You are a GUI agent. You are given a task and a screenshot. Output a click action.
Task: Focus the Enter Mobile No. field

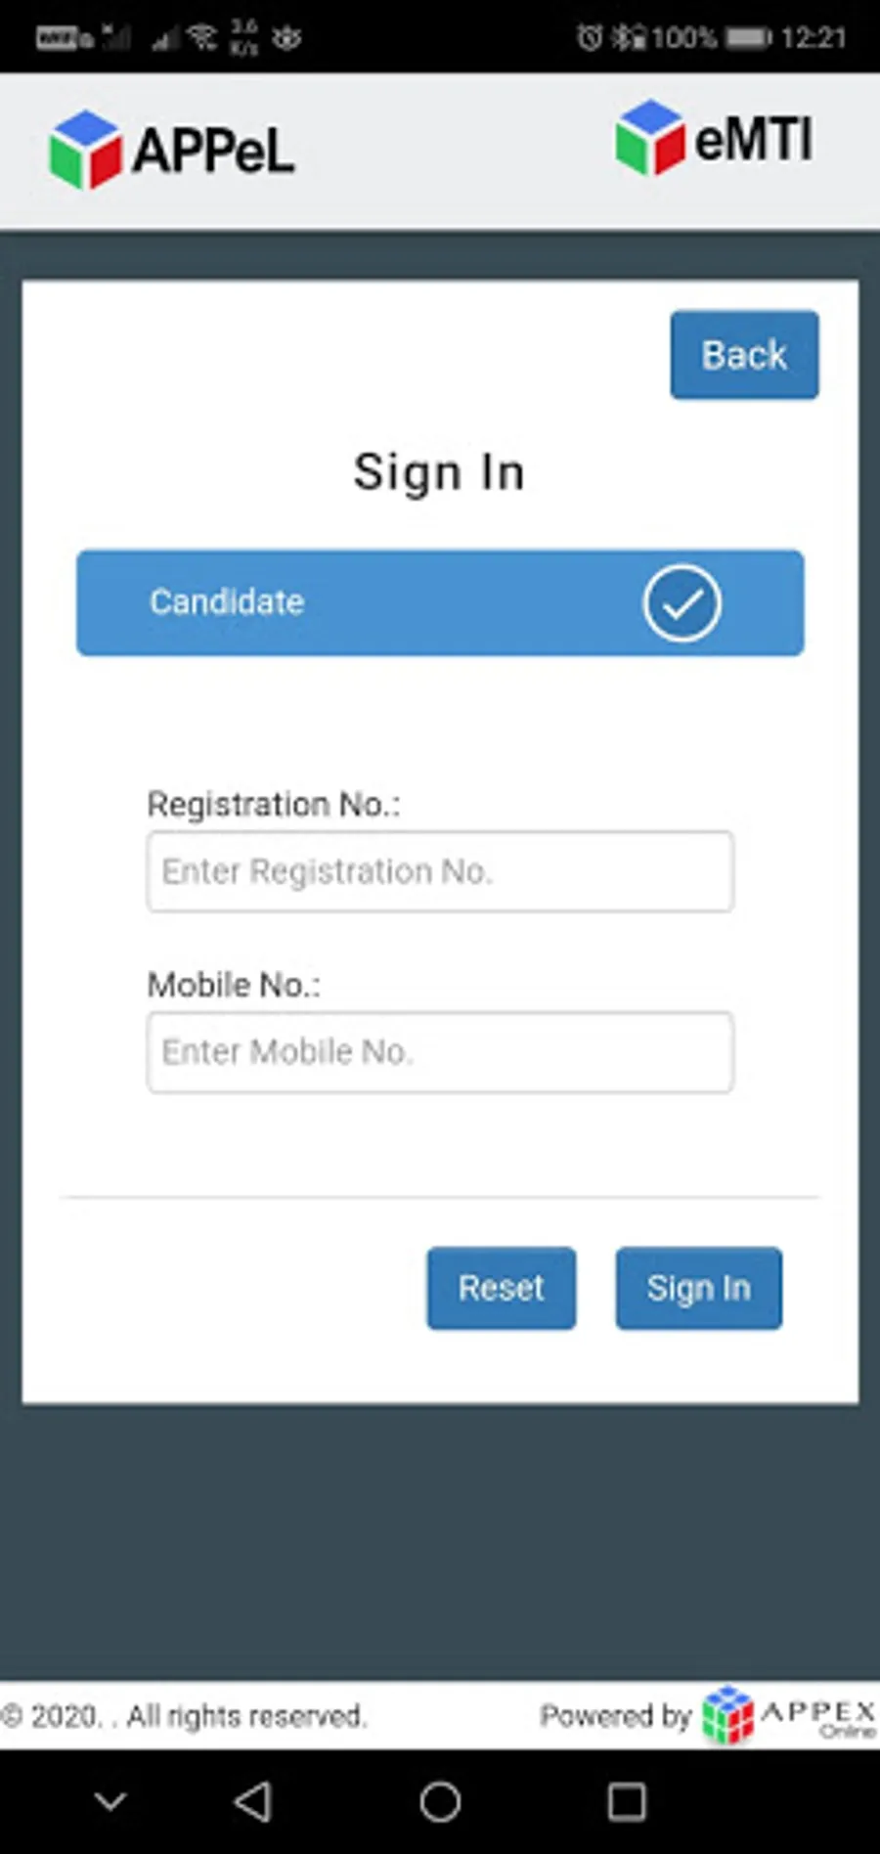coord(440,1052)
